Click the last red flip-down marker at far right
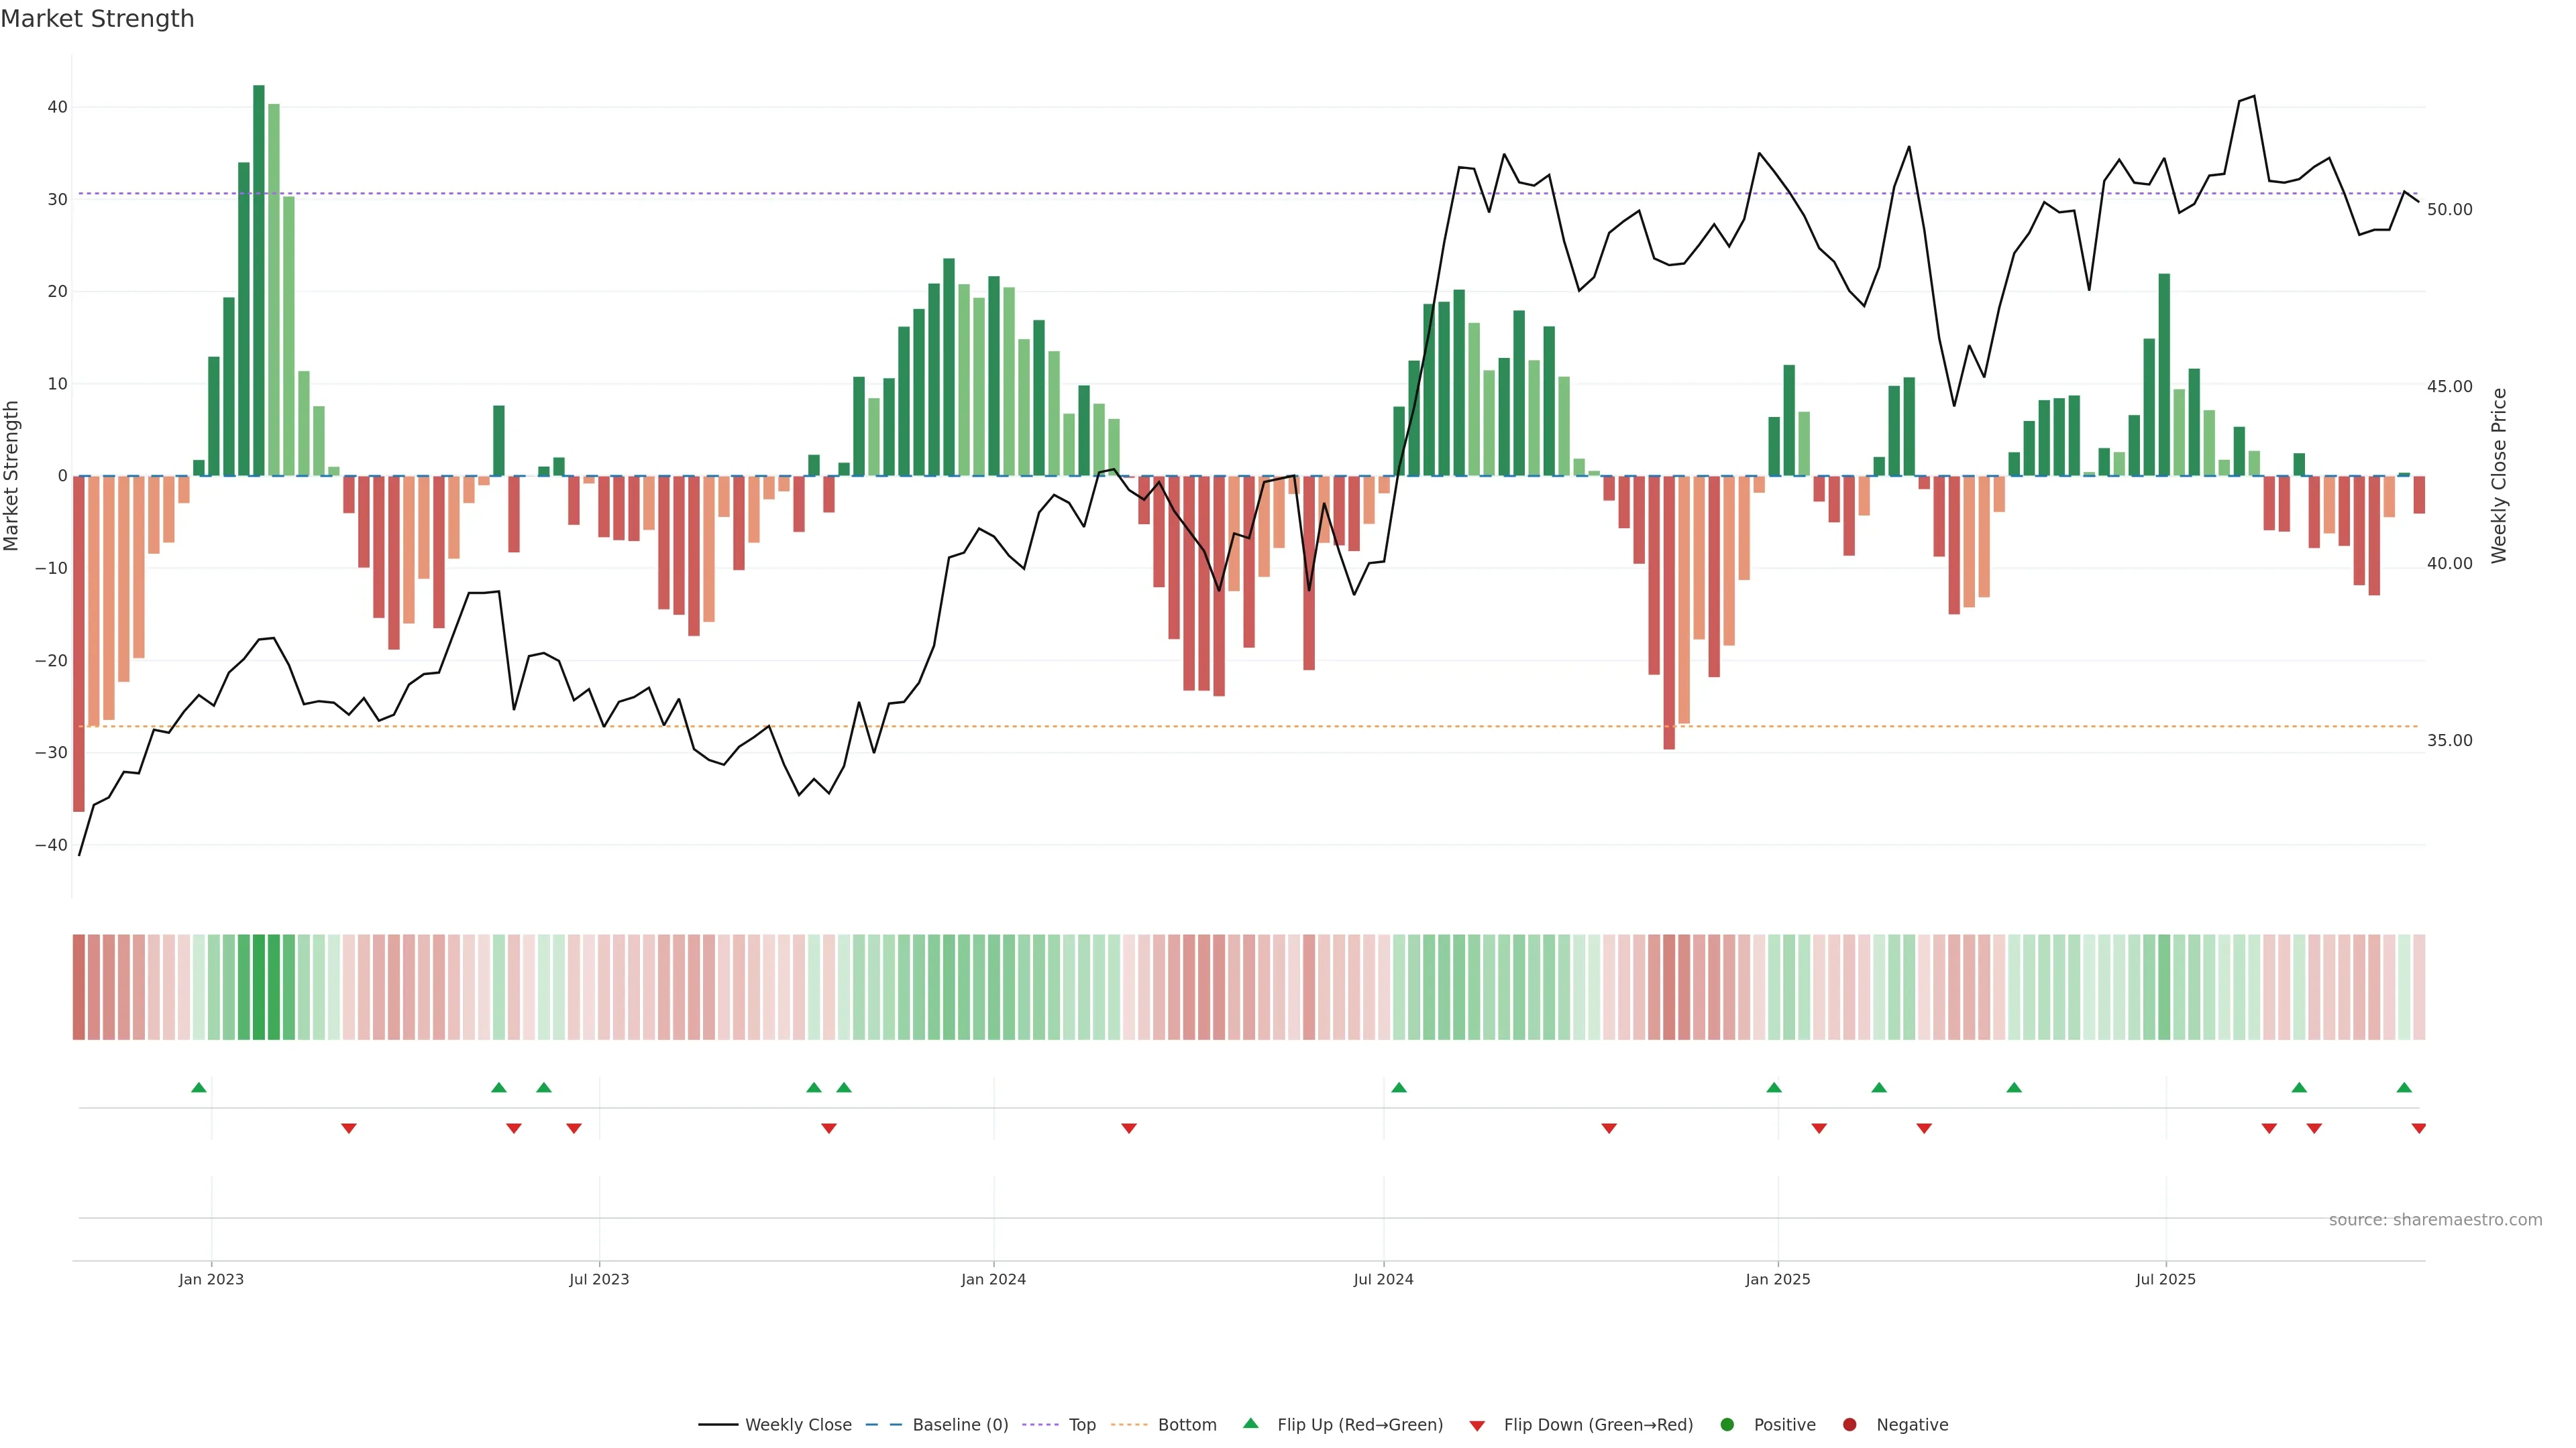 point(2419,1128)
